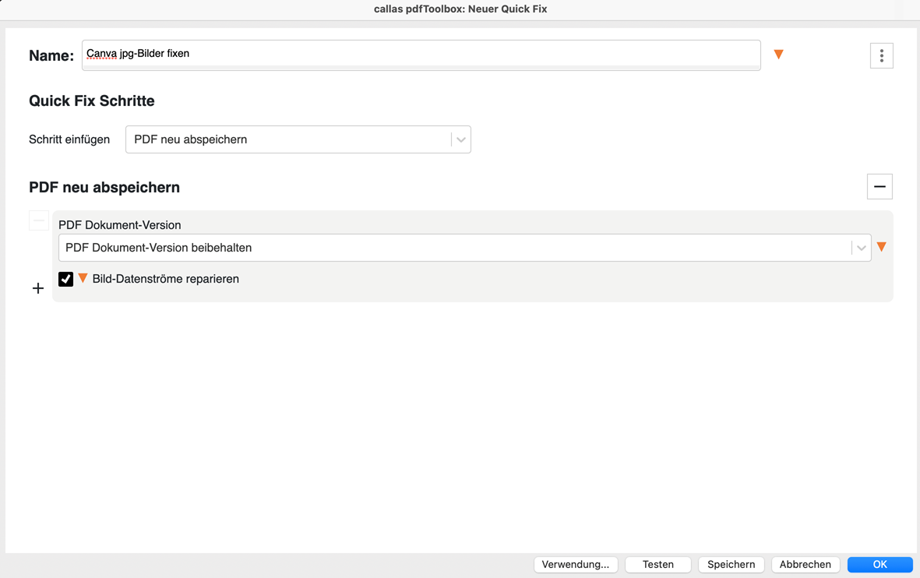Click the chevron arrow of the PDF neu abspeichern combo box
Image resolution: width=920 pixels, height=578 pixels.
point(461,140)
